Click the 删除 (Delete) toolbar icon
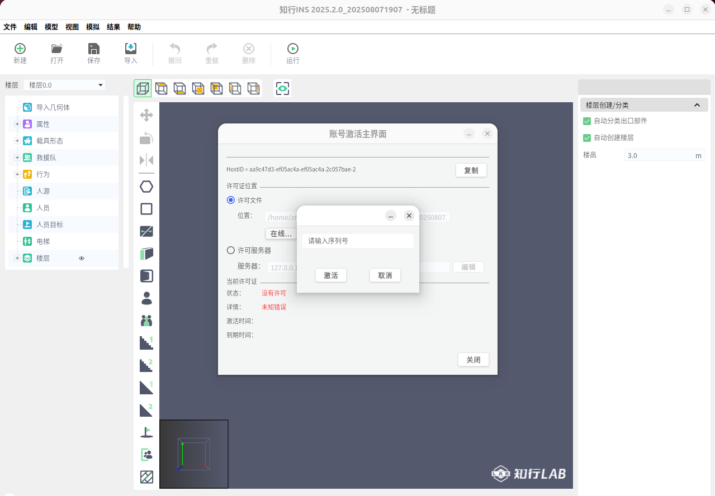Image resolution: width=715 pixels, height=496 pixels. 249,49
